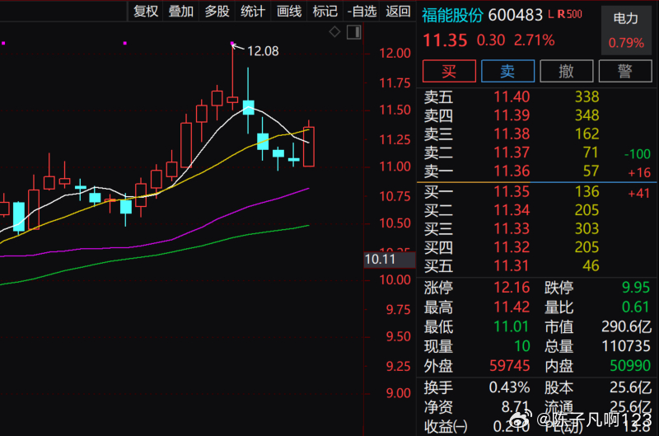The height and width of the screenshot is (436, 659).
Task: Click 总量 value 110735
Action: [x=626, y=346]
